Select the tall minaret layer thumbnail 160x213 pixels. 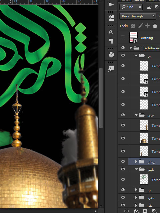[144, 125]
